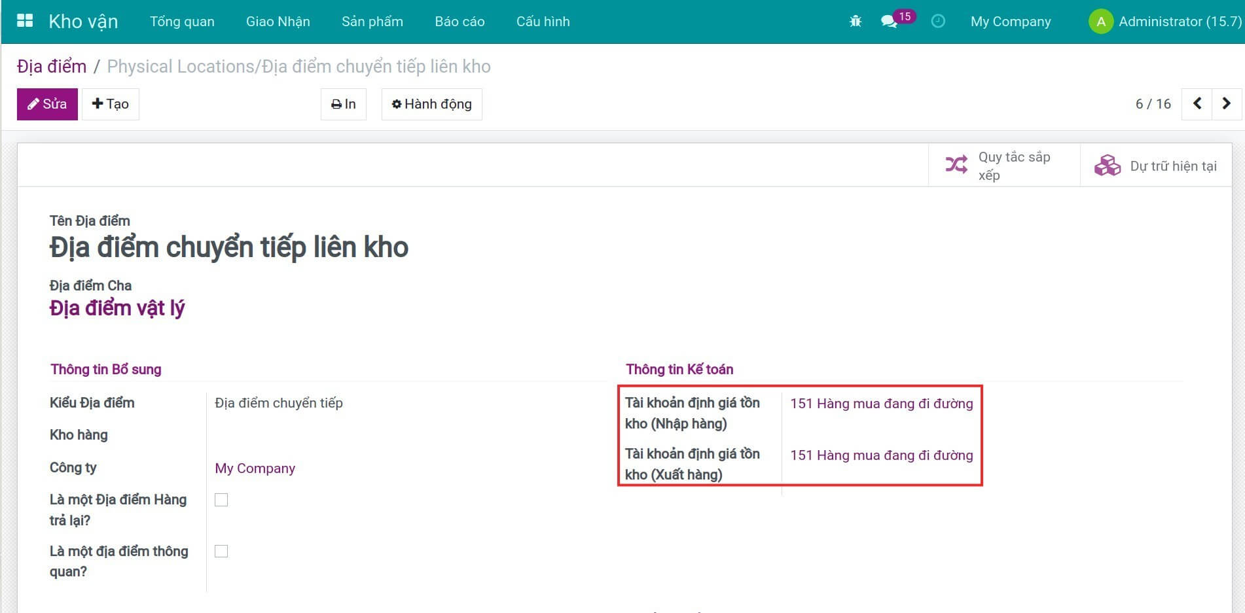
Task: Click the Sửa edit button
Action: [x=47, y=104]
